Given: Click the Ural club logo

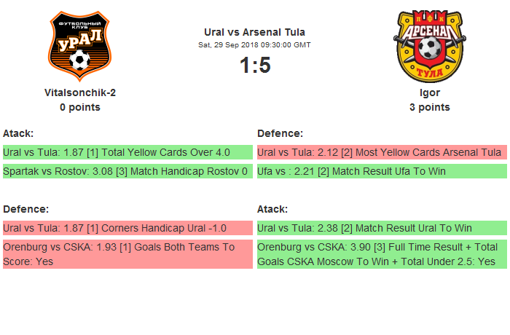Looking at the screenshot, I should coord(80,47).
